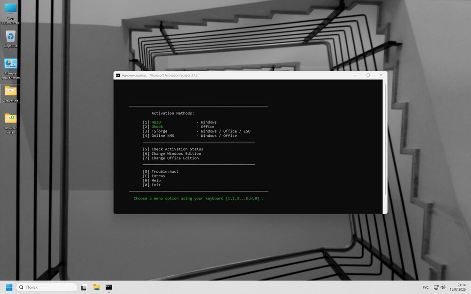Click the console window's title bar icon
This screenshot has height=294, width=471.
point(118,75)
